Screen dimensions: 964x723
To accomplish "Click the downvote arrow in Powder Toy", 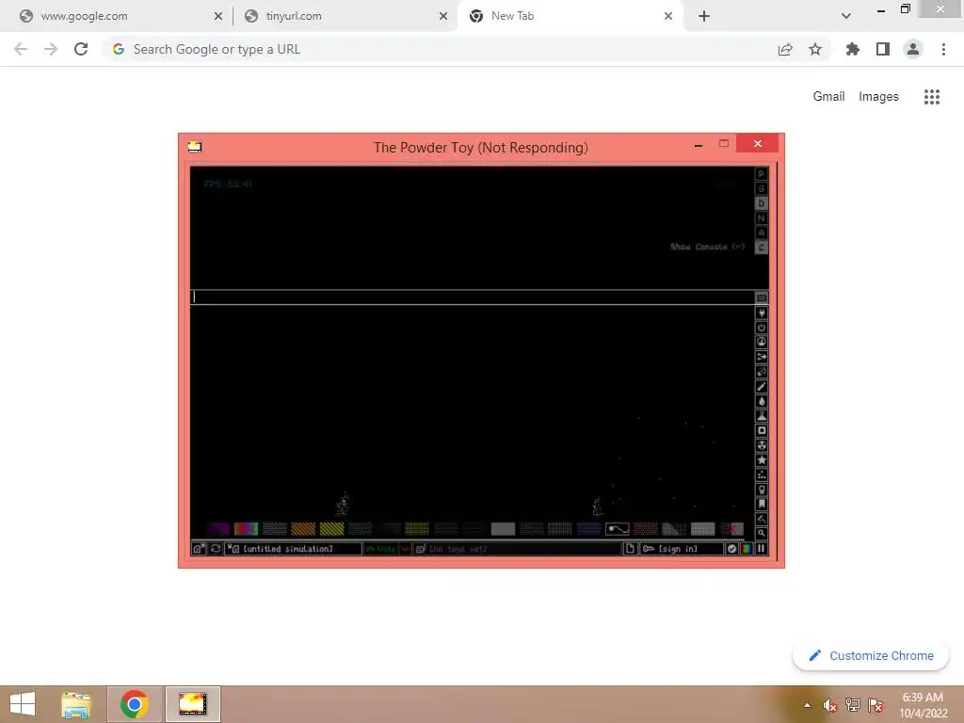I will click(x=405, y=549).
